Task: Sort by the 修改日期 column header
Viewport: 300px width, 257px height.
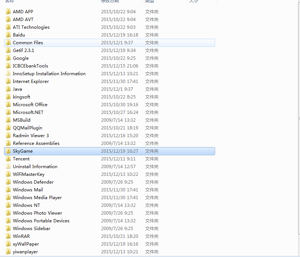Action: pyautogui.click(x=111, y=1)
